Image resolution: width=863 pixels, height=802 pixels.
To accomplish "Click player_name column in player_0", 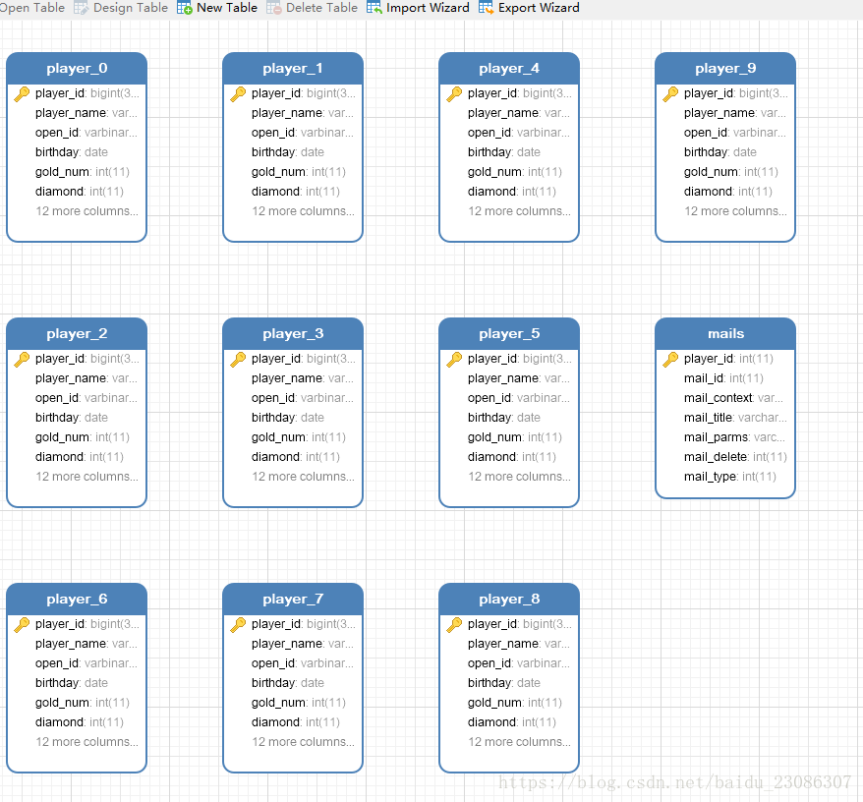I will [86, 113].
